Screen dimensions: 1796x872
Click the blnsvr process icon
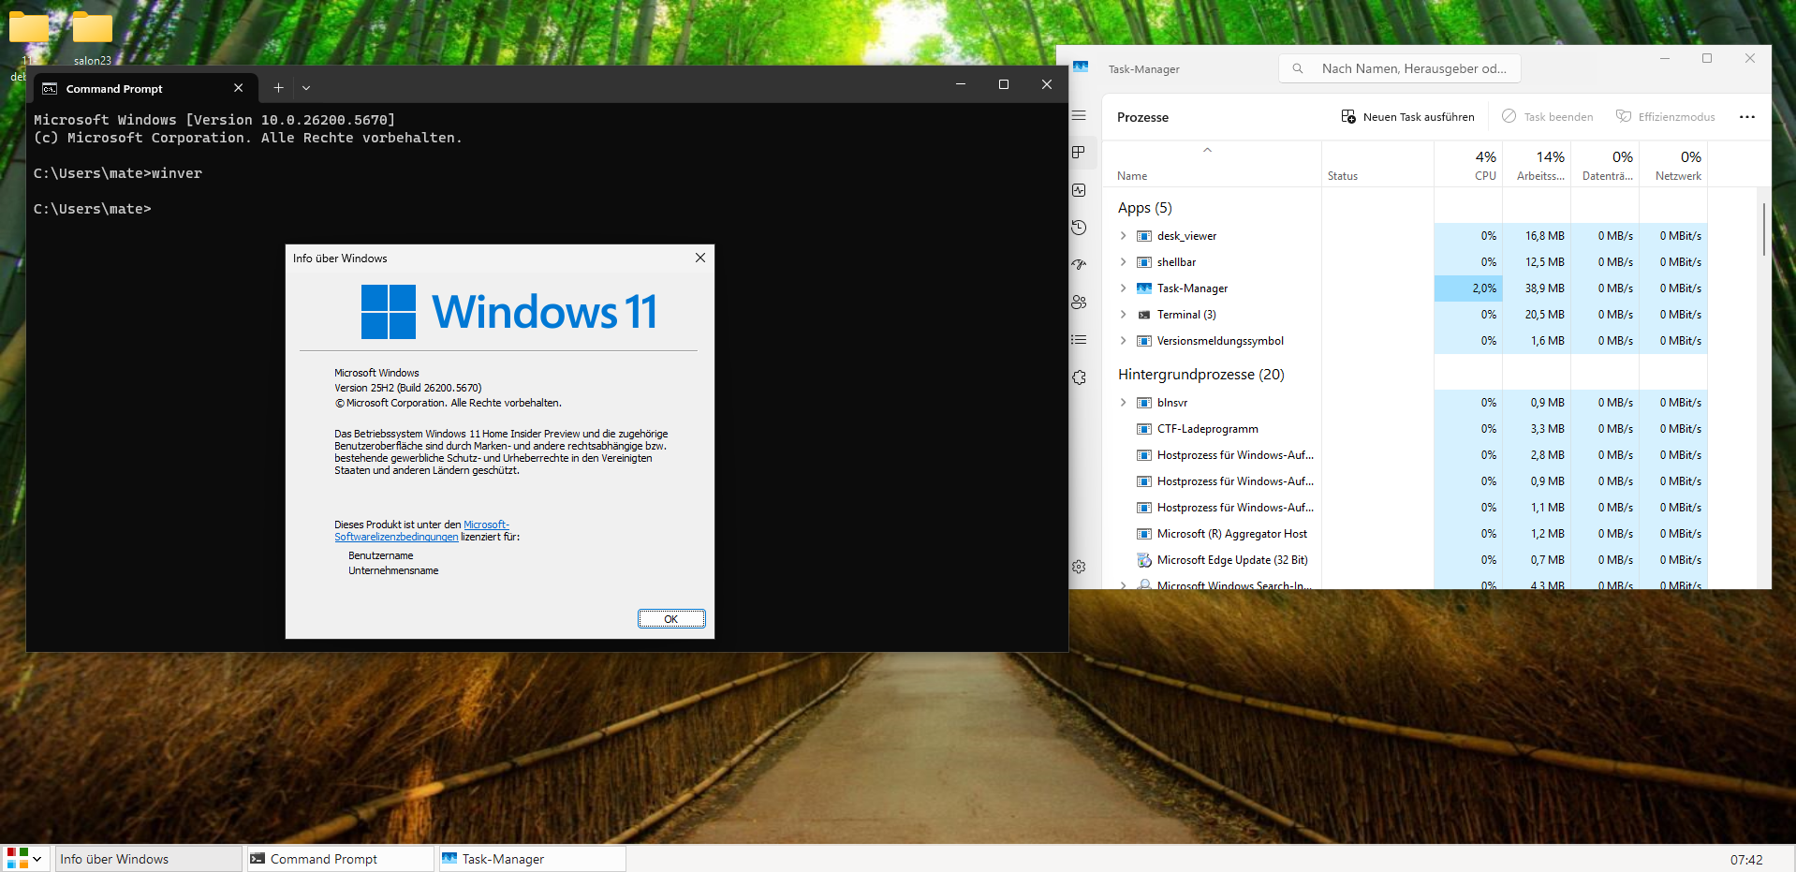tap(1144, 403)
